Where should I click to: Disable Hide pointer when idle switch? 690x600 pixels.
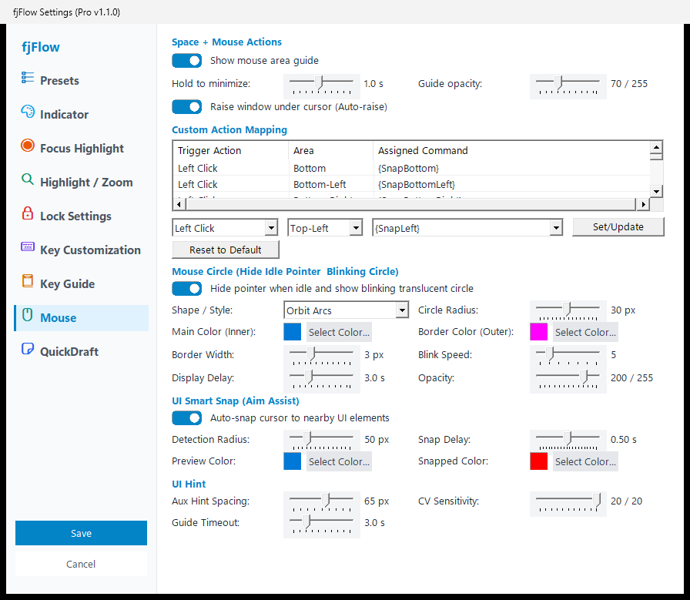(x=186, y=288)
